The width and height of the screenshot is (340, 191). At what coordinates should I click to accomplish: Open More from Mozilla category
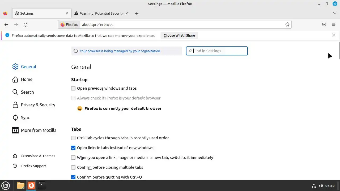(34, 130)
